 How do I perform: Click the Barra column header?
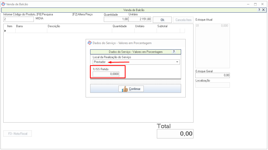[x=19, y=26]
